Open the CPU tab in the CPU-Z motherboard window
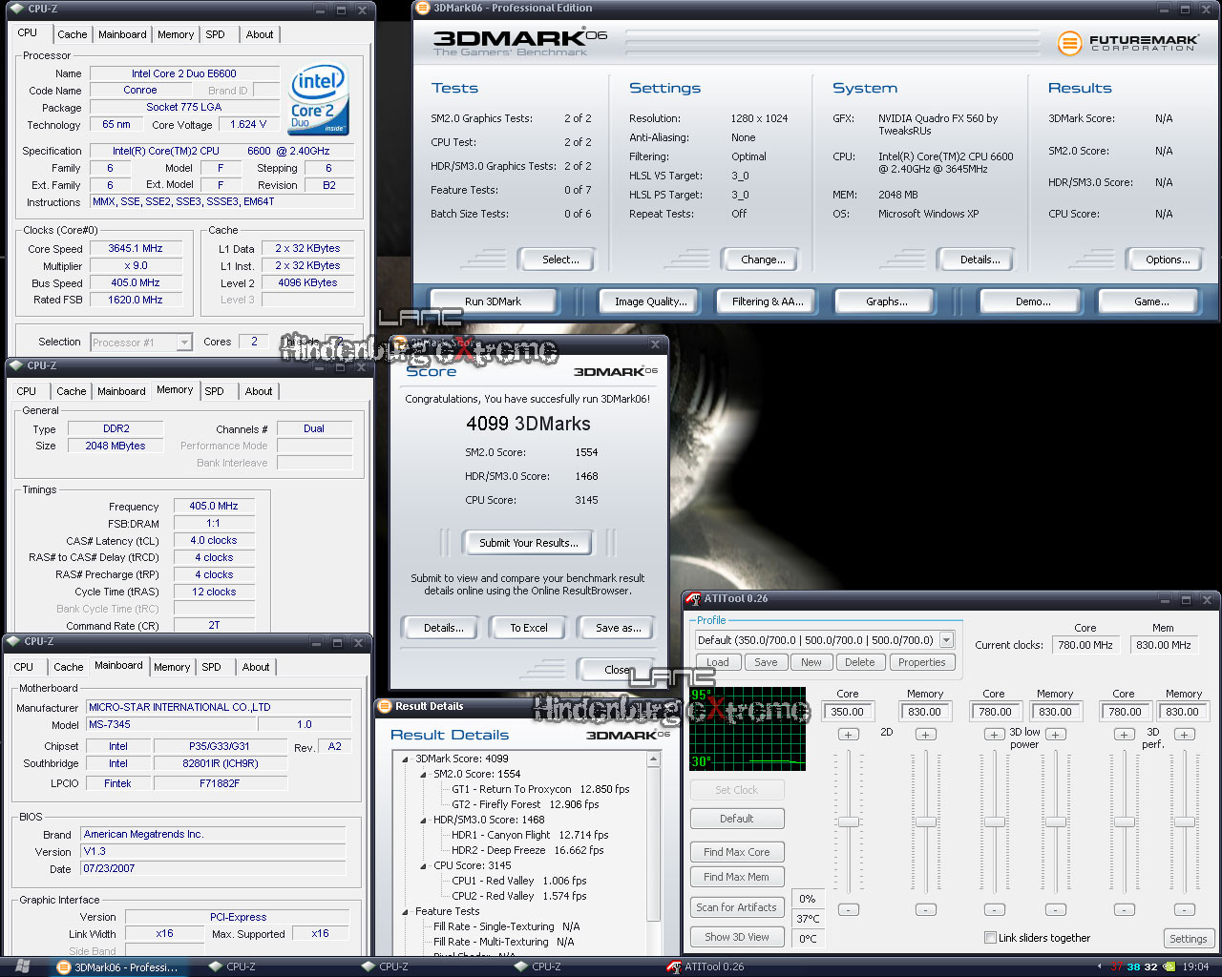Screen dimensions: 1222x977 [24, 667]
